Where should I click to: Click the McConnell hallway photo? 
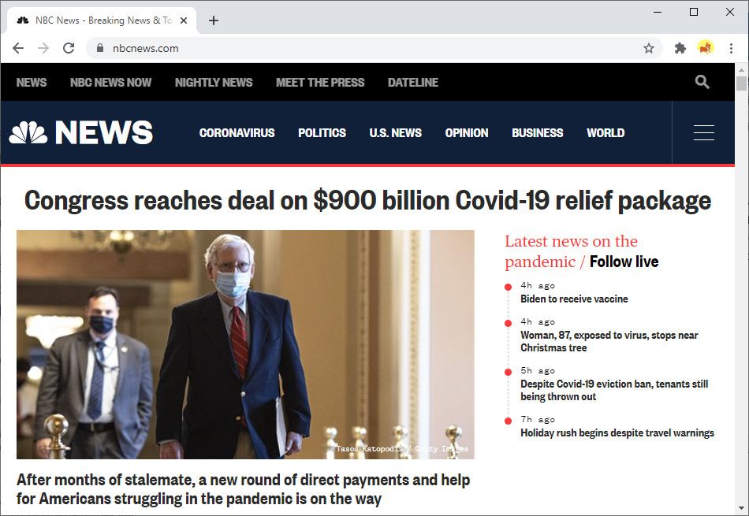click(245, 344)
